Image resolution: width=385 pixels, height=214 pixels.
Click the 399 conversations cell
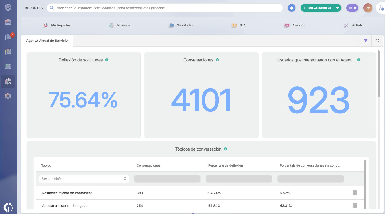point(140,193)
